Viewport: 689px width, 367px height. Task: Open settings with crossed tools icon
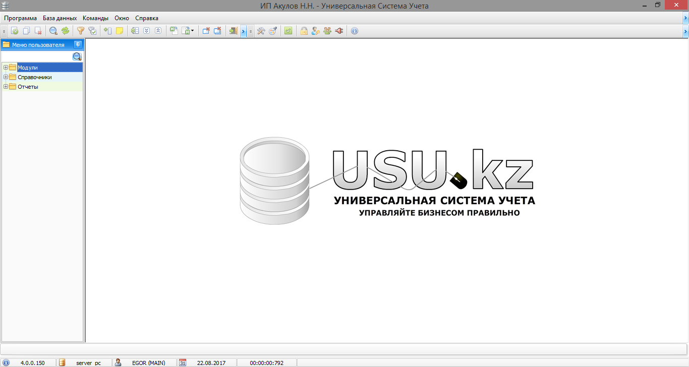tap(261, 31)
